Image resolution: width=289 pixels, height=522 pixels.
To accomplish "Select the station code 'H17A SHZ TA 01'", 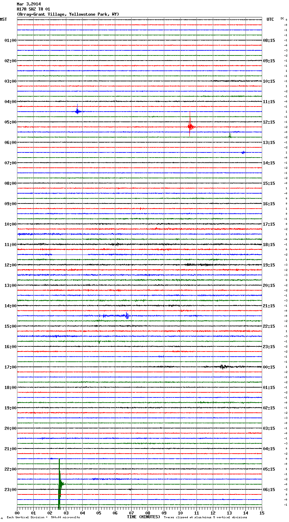I will pyautogui.click(x=33, y=9).
